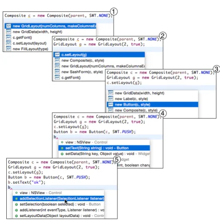Click the green icon beside setLayoutData(Object layoutData)
This screenshot has width=220, height=221.
click(17, 216)
